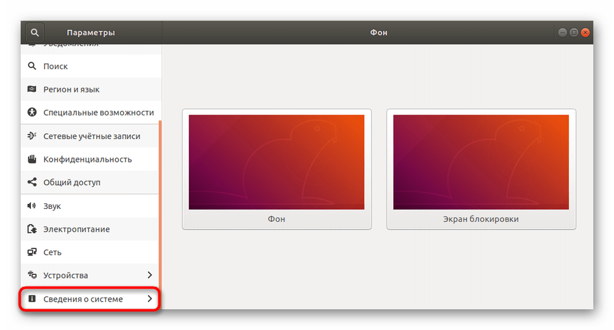Click the Фон label button
This screenshot has height=330, width=614.
(276, 219)
